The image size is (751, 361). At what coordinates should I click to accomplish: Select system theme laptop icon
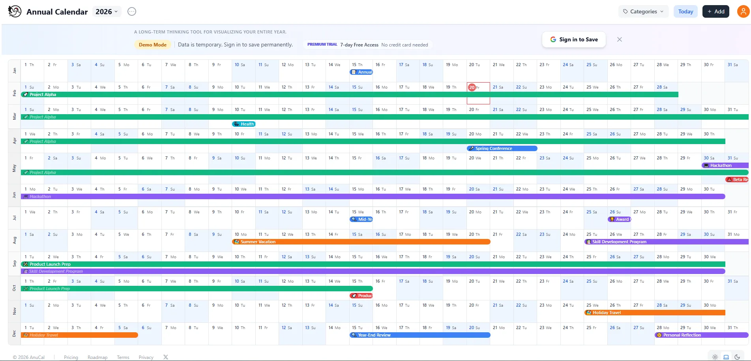[726, 357]
